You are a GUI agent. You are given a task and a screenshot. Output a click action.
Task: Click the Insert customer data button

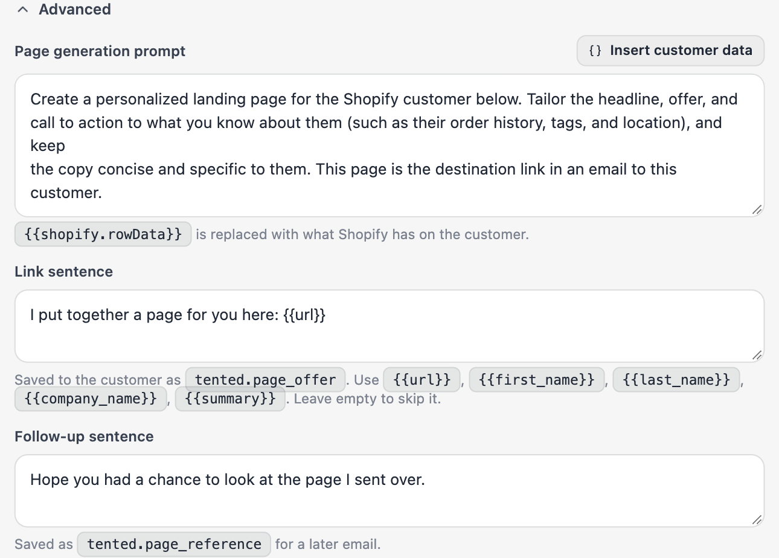670,51
